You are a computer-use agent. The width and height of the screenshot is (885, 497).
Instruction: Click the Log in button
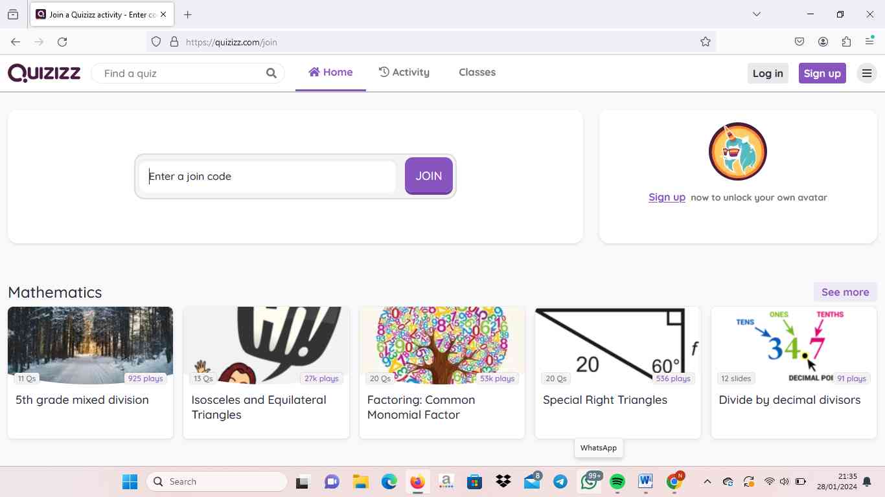coord(768,73)
